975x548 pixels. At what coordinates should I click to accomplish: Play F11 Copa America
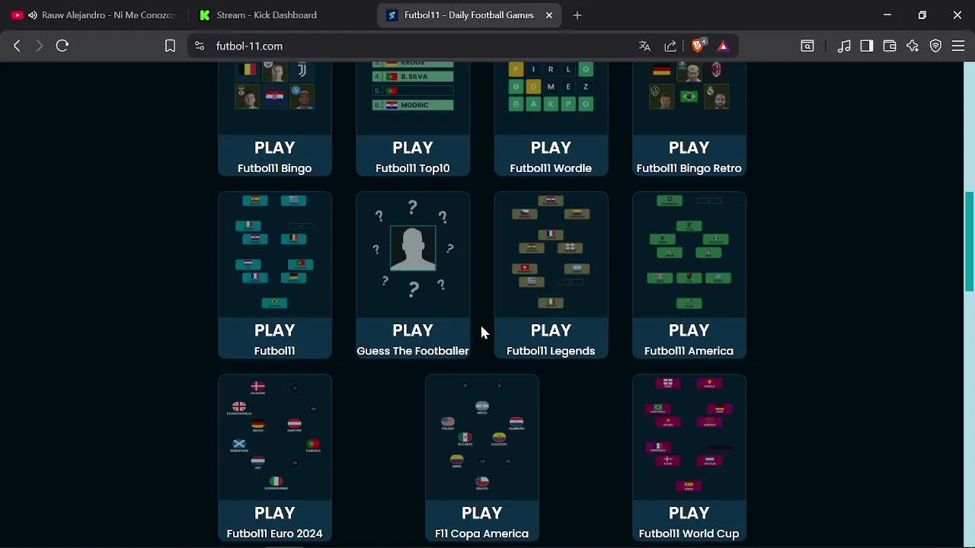coord(481,521)
